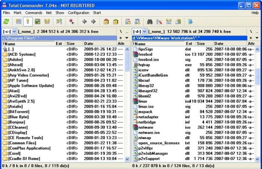Viewport: 262px width, 169px height.
Task: Click the freebsd archive icon
Action: coord(135,54)
